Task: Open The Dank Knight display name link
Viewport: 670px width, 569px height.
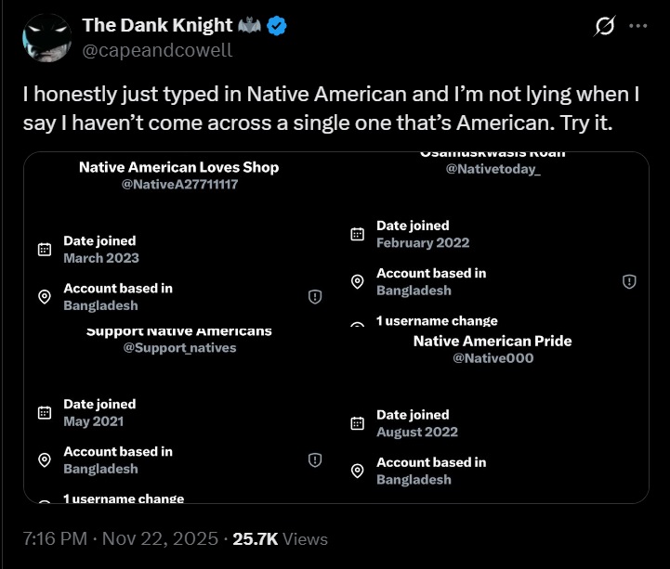Action: [x=156, y=26]
